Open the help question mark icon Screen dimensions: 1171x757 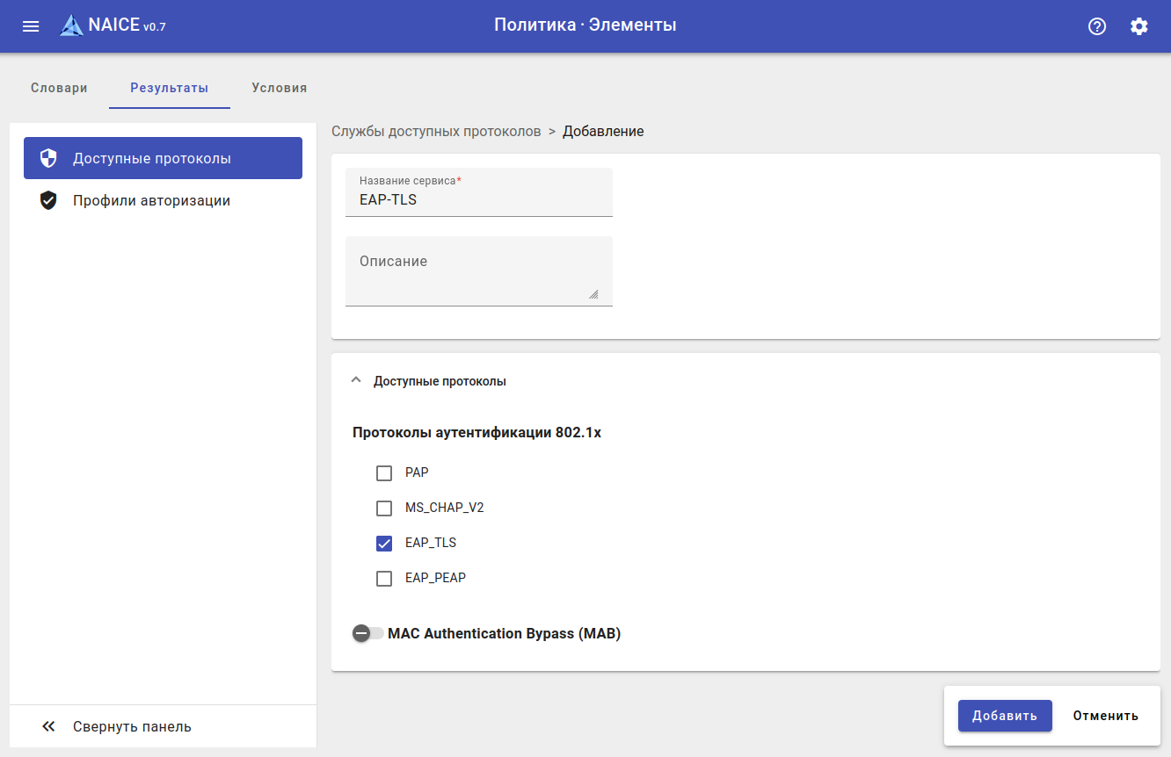[1097, 26]
